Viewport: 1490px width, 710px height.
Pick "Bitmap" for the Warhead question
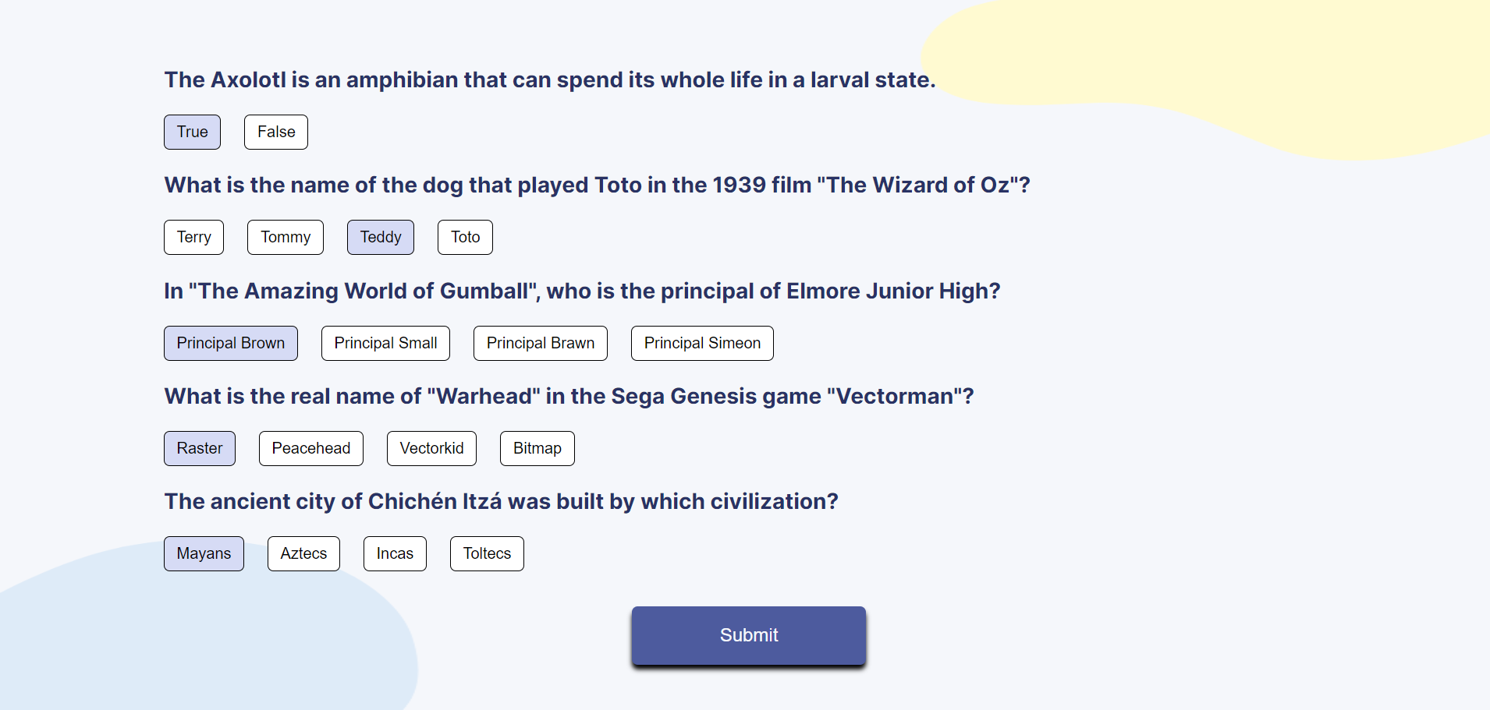coord(537,448)
